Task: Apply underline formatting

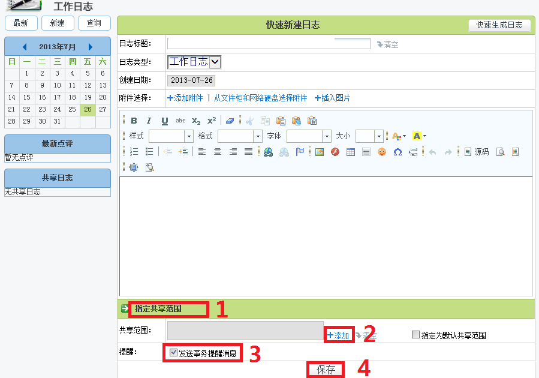Action: [165, 121]
